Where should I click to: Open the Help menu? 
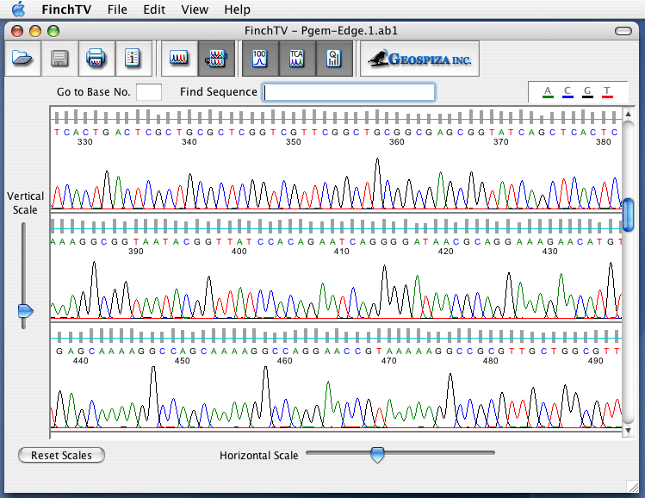pyautogui.click(x=238, y=9)
